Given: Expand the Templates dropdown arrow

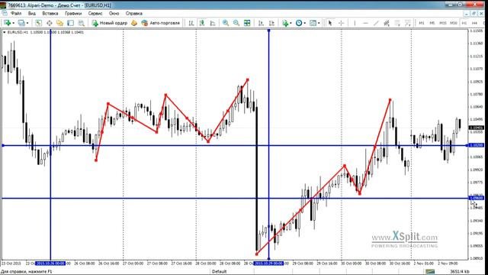Looking at the screenshot, I should pyautogui.click(x=319, y=23).
